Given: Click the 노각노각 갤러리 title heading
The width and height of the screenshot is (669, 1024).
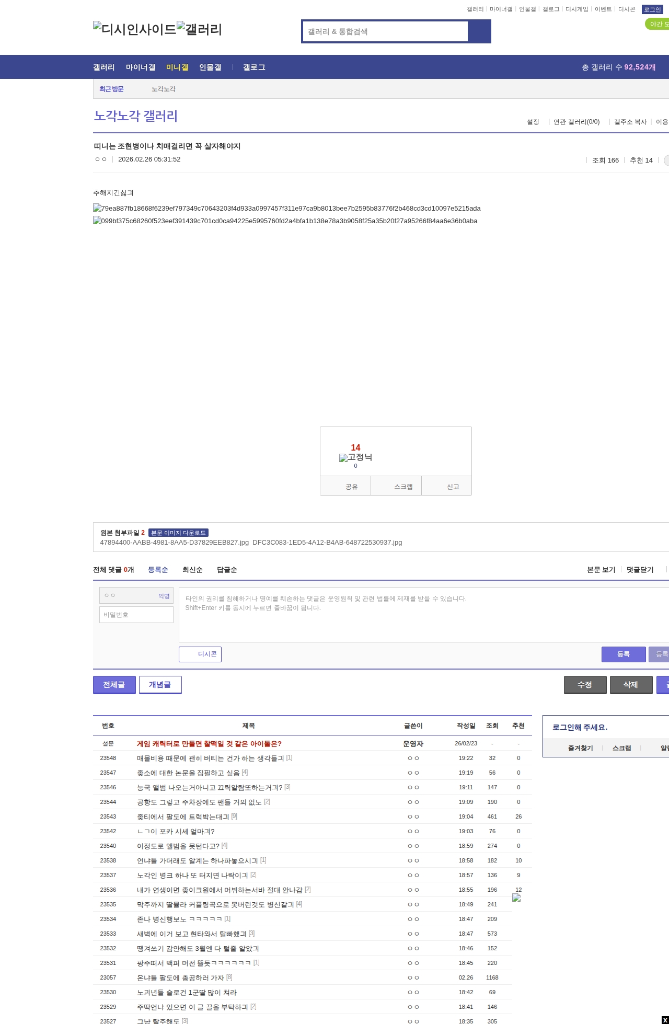Looking at the screenshot, I should click(x=136, y=116).
